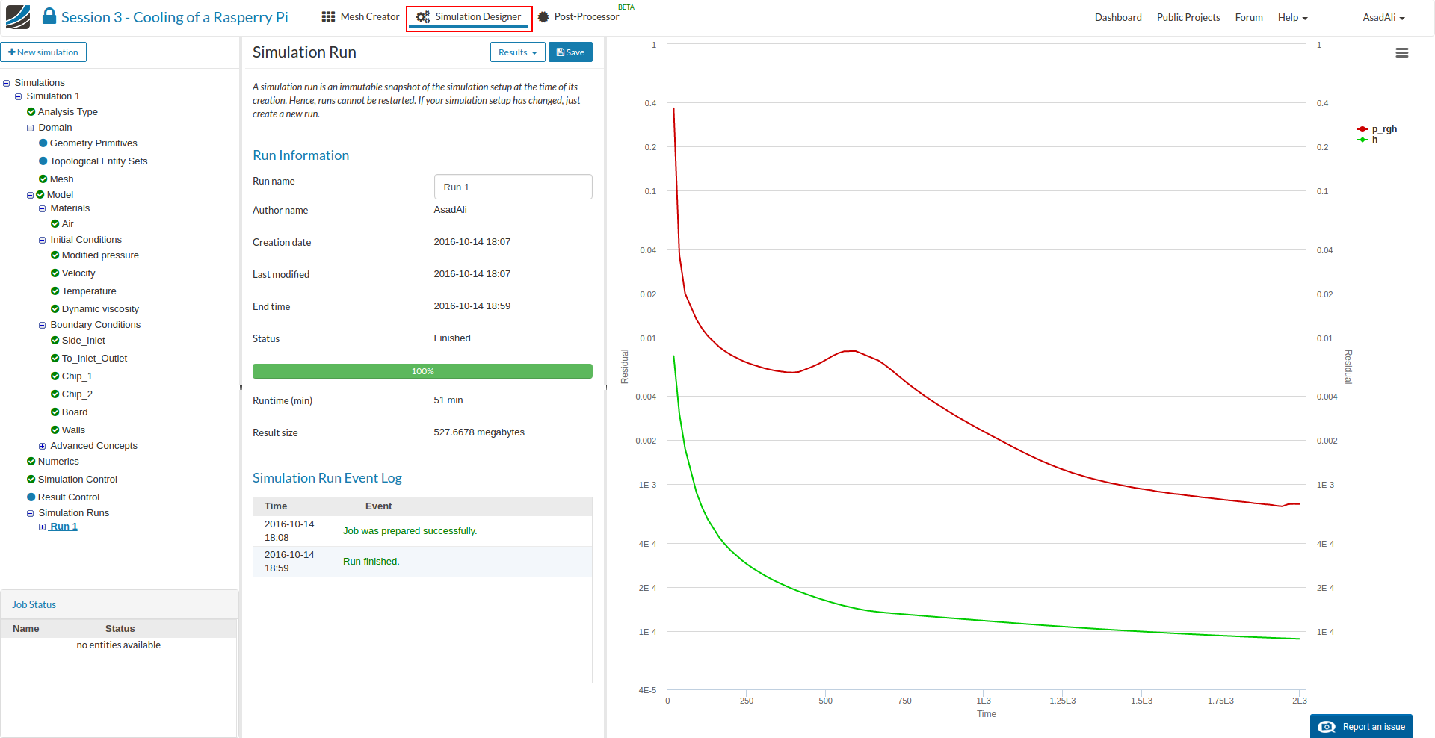This screenshot has height=738, width=1435.
Task: Select Chip_2 boundary condition
Action: tap(77, 394)
